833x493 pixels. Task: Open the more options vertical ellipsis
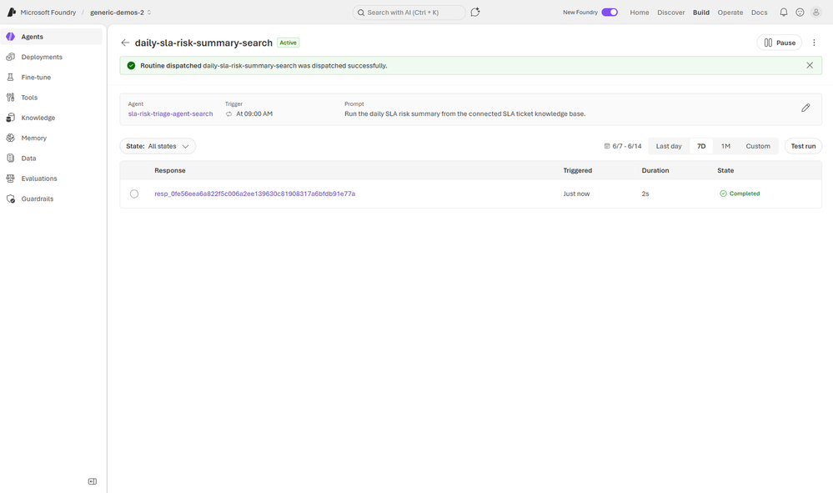[814, 43]
